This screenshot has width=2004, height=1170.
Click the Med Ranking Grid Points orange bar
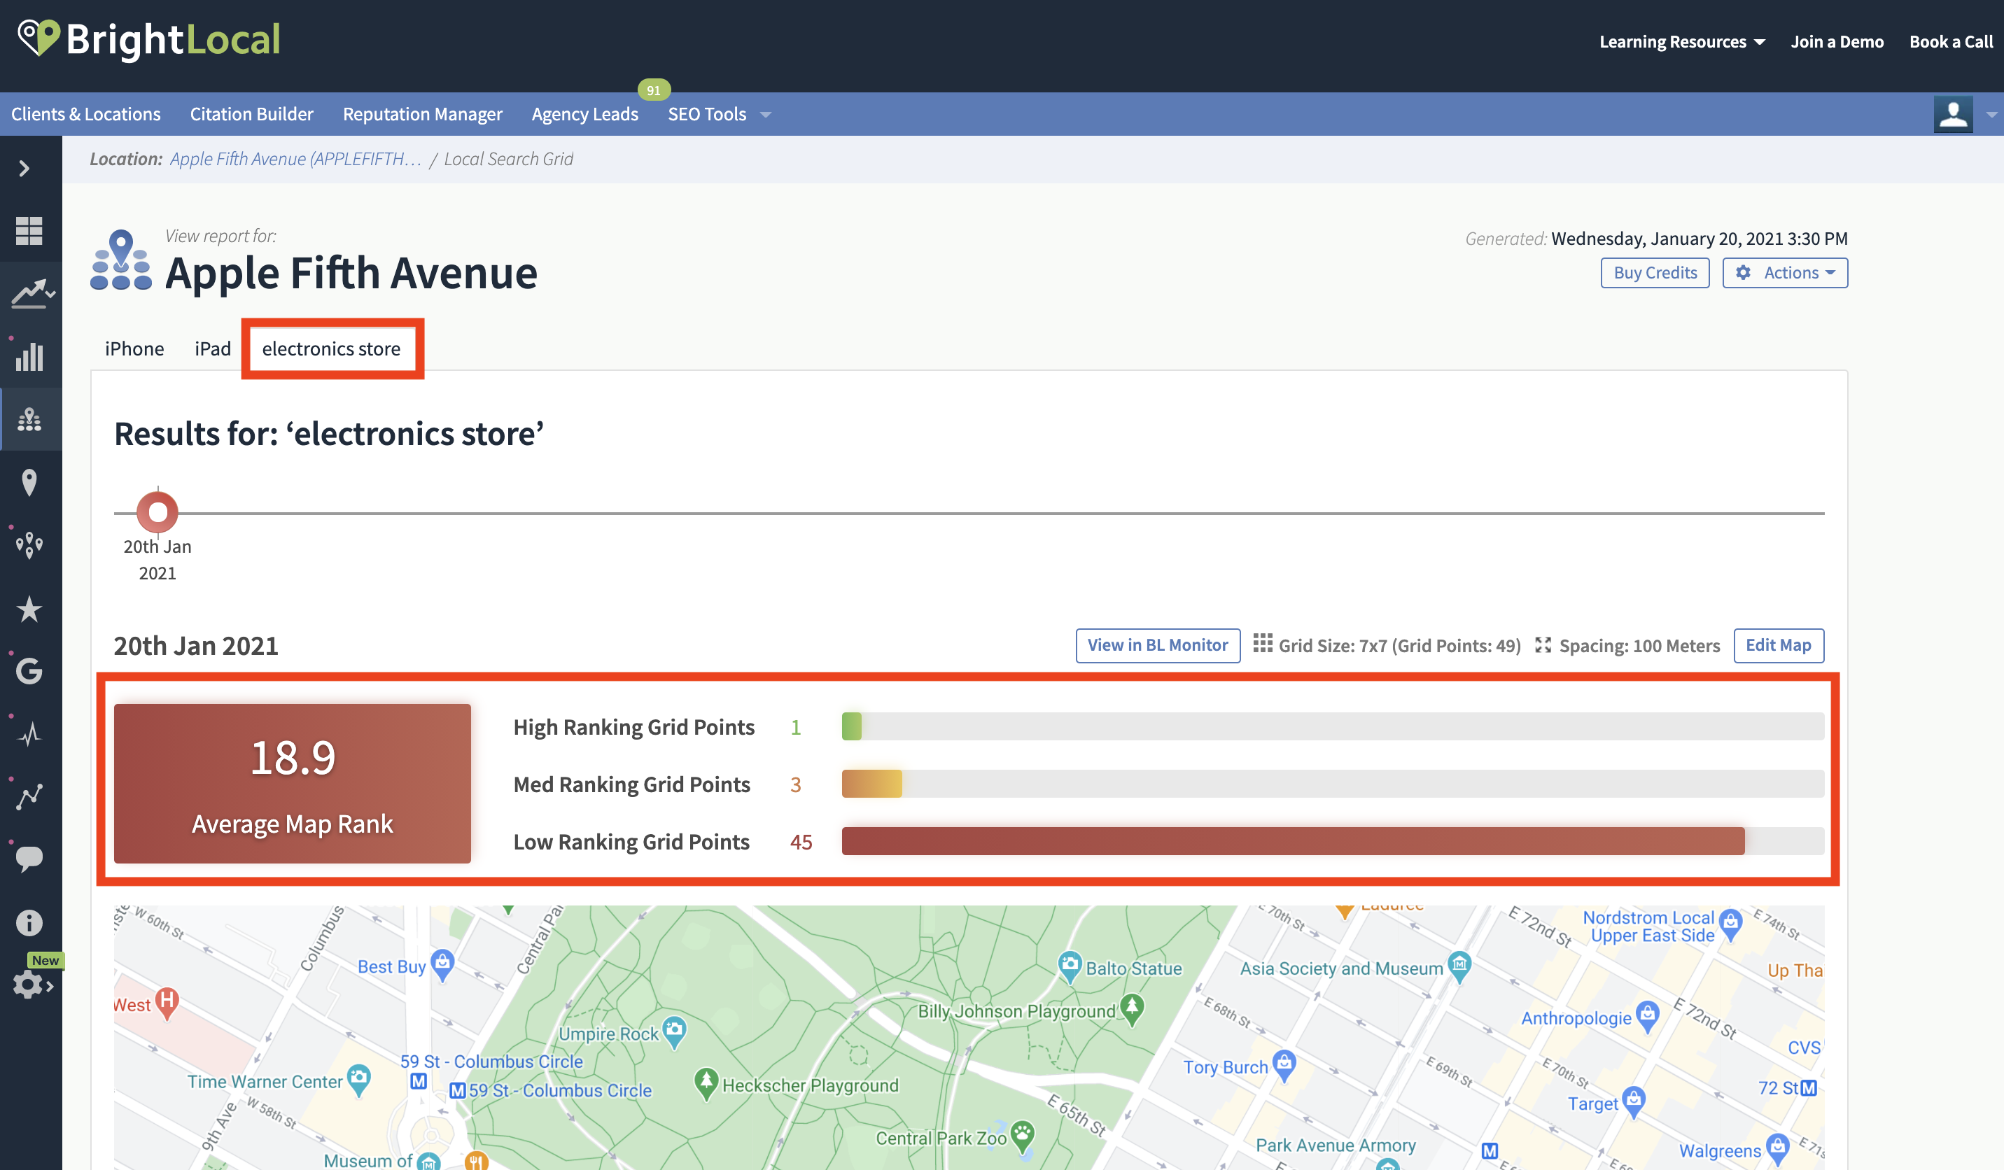point(871,784)
